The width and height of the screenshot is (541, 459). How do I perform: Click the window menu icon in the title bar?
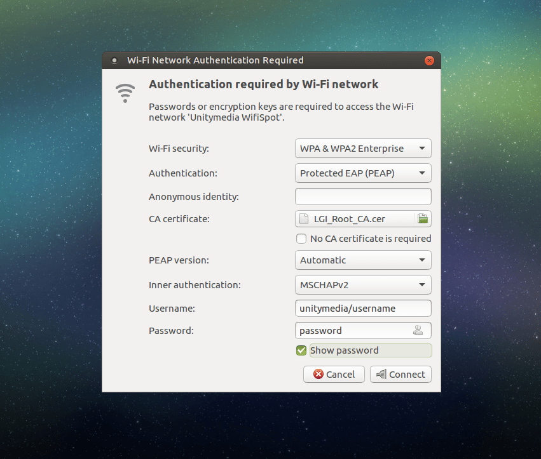click(114, 60)
